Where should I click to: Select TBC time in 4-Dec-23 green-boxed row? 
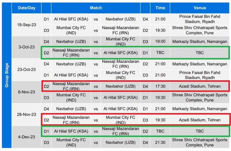[x=160, y=131]
